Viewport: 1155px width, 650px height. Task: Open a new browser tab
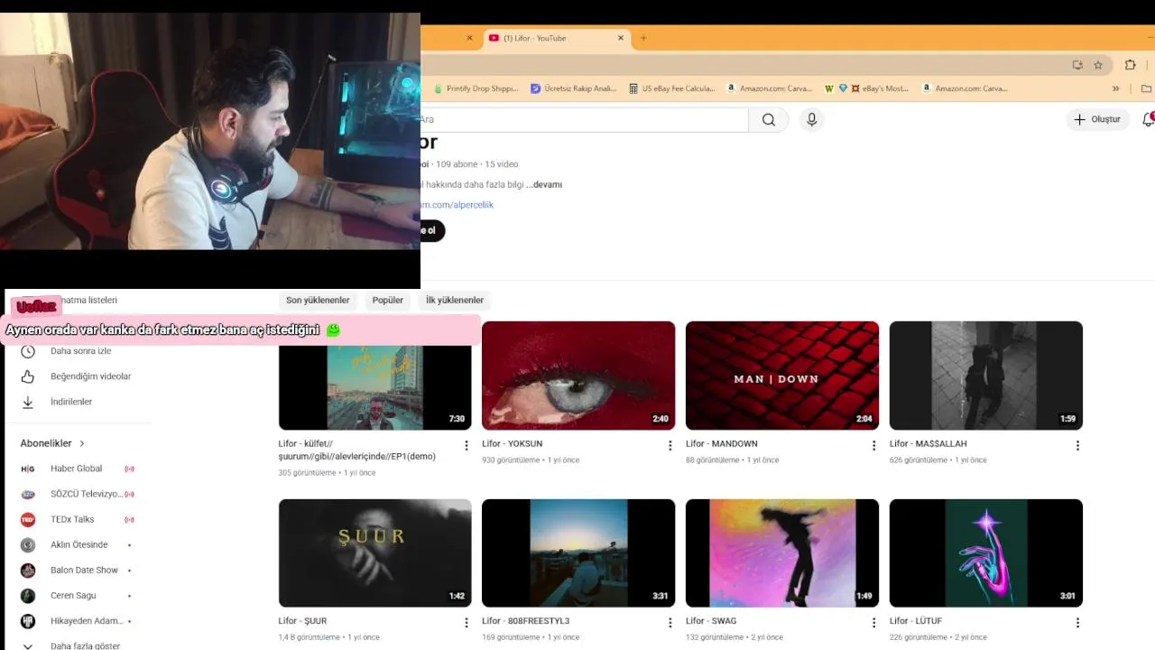coord(643,38)
